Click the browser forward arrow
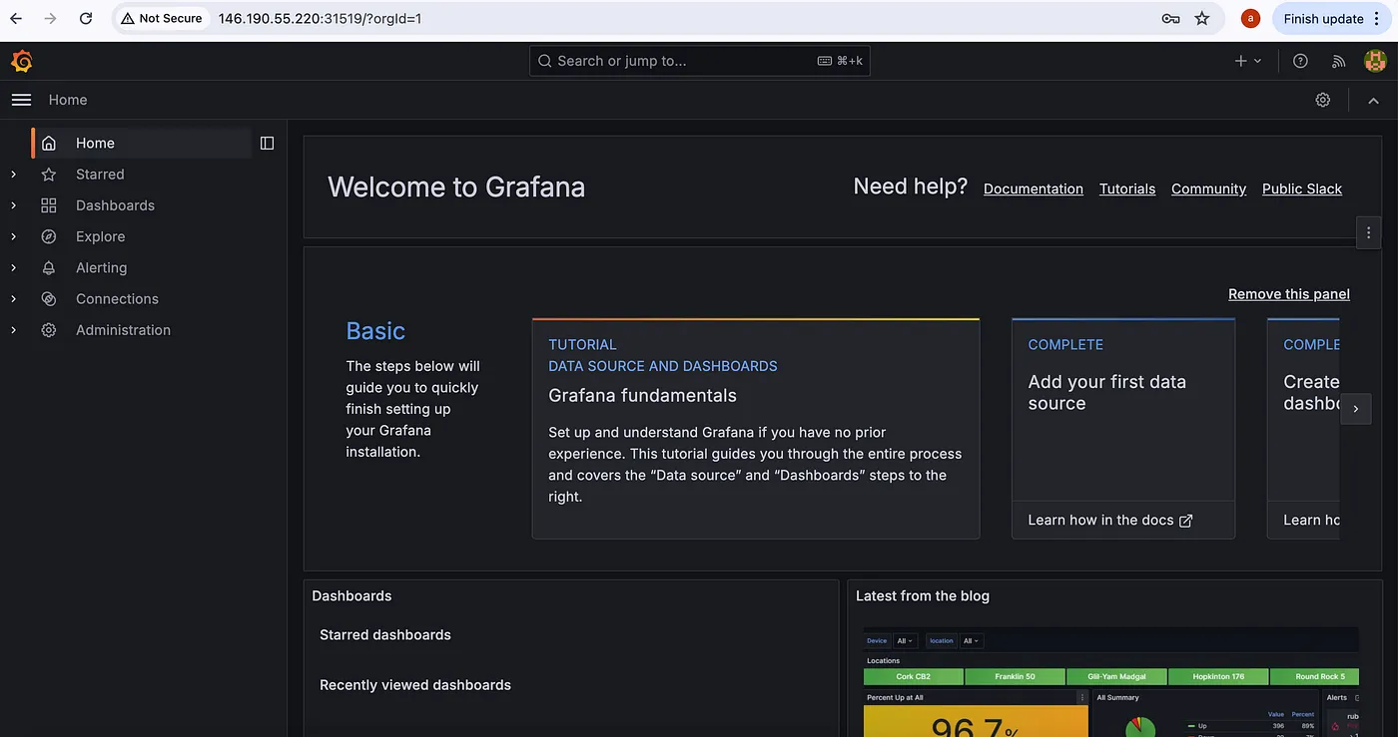The width and height of the screenshot is (1398, 737). [x=51, y=18]
